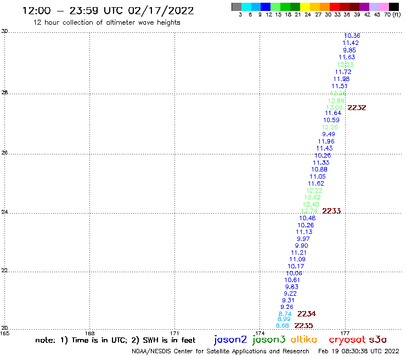The image size is (406, 356).
Task: Click the 9.31 wave height value
Action: [x=288, y=301]
